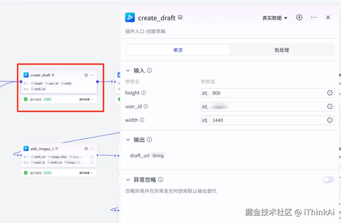Click the info icon beside 异常忽略 heading
341x223 pixels.
(161, 179)
